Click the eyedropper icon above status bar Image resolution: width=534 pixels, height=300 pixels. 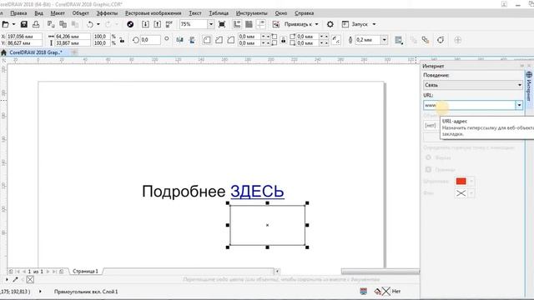15,280
